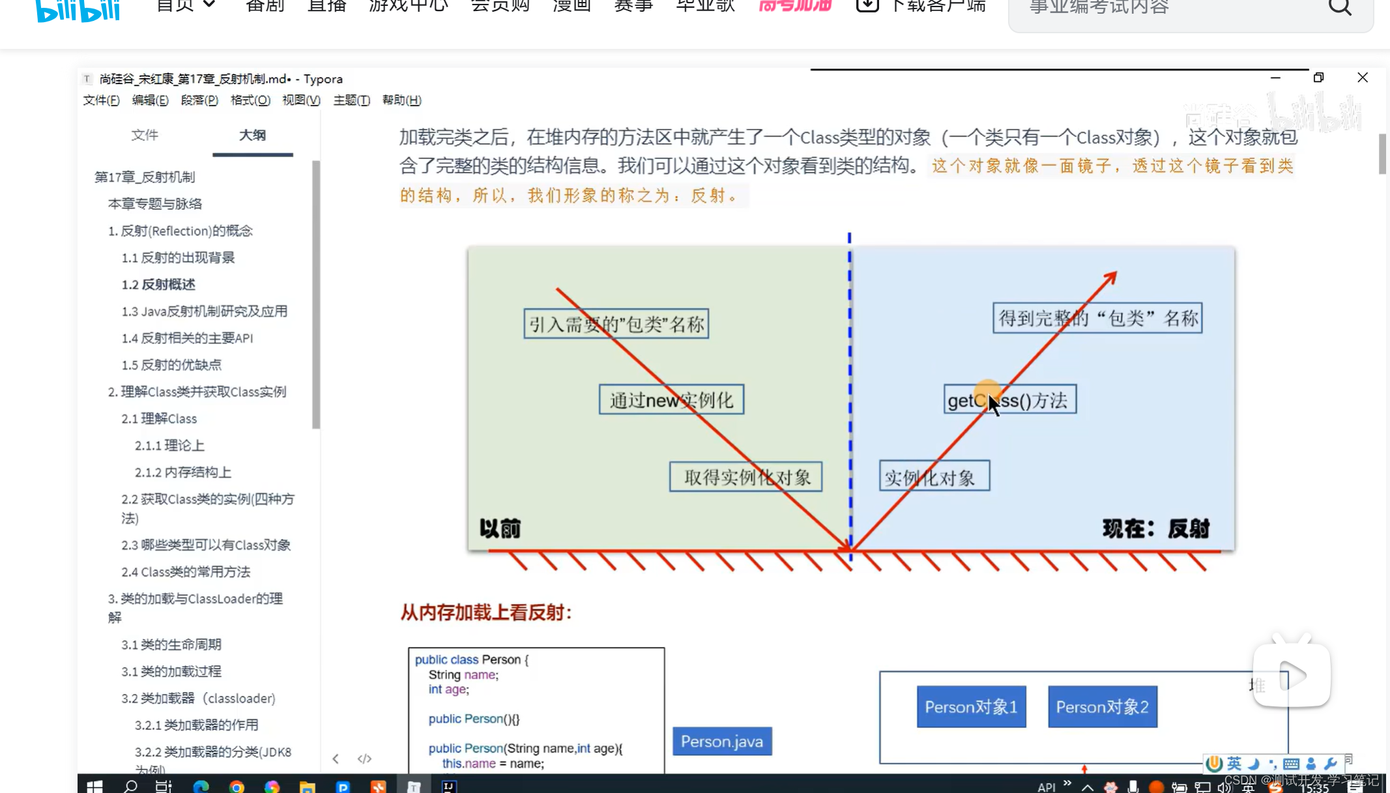Toggle source code mode icon in Typora
The image size is (1390, 793).
364,758
